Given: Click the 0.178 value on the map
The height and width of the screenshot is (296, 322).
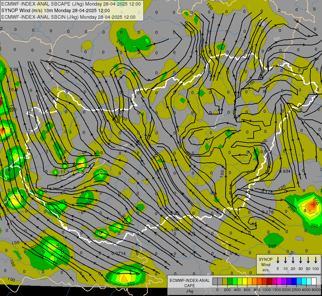Looking at the screenshot, I should click(x=267, y=192).
